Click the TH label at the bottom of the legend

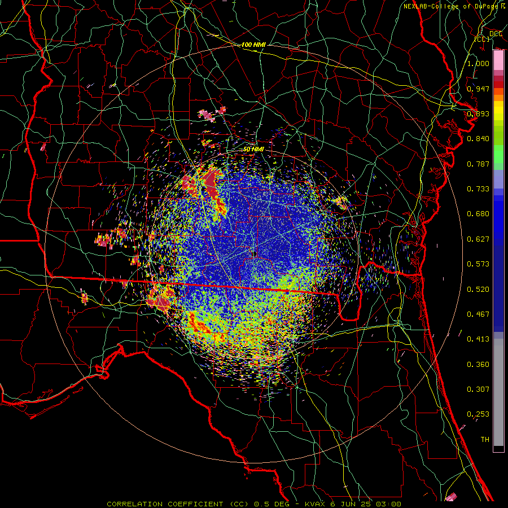(x=485, y=440)
